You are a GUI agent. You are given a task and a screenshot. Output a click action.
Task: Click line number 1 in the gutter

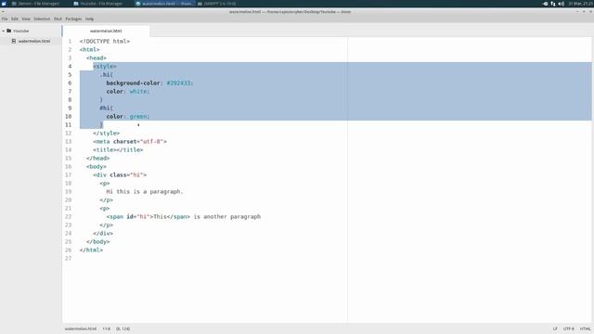click(70, 41)
